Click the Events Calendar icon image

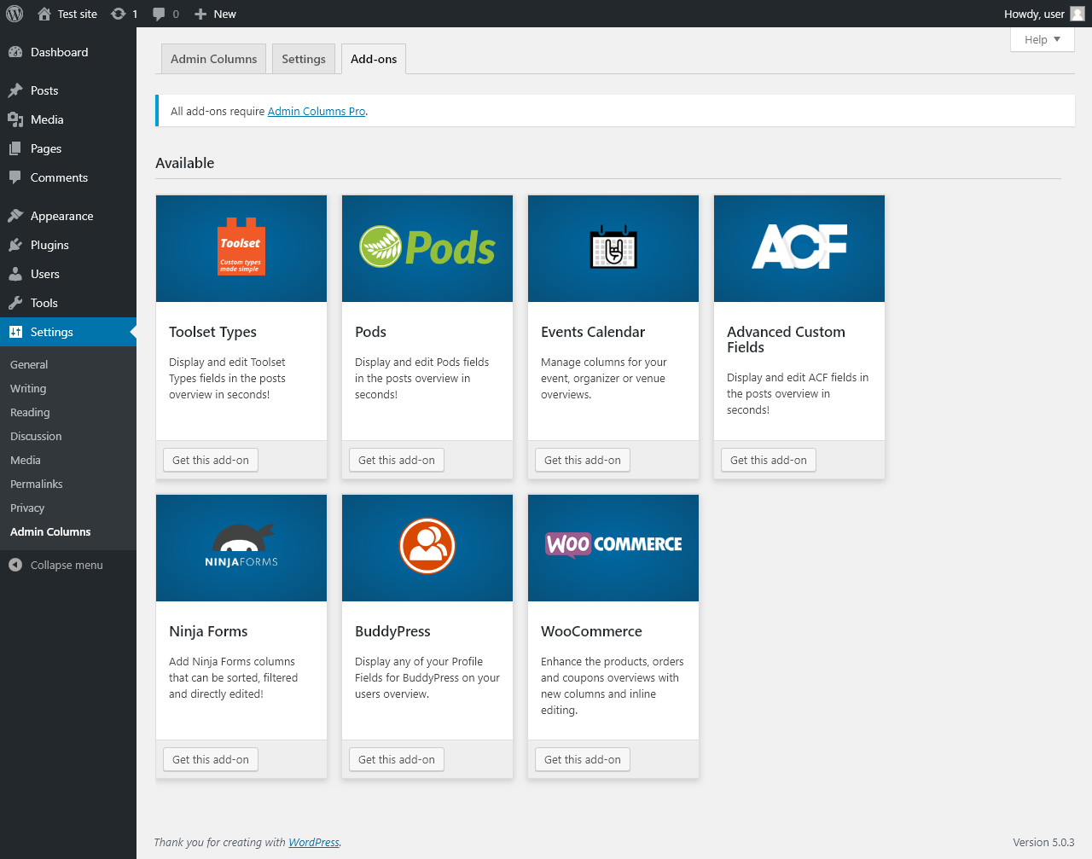click(x=613, y=248)
